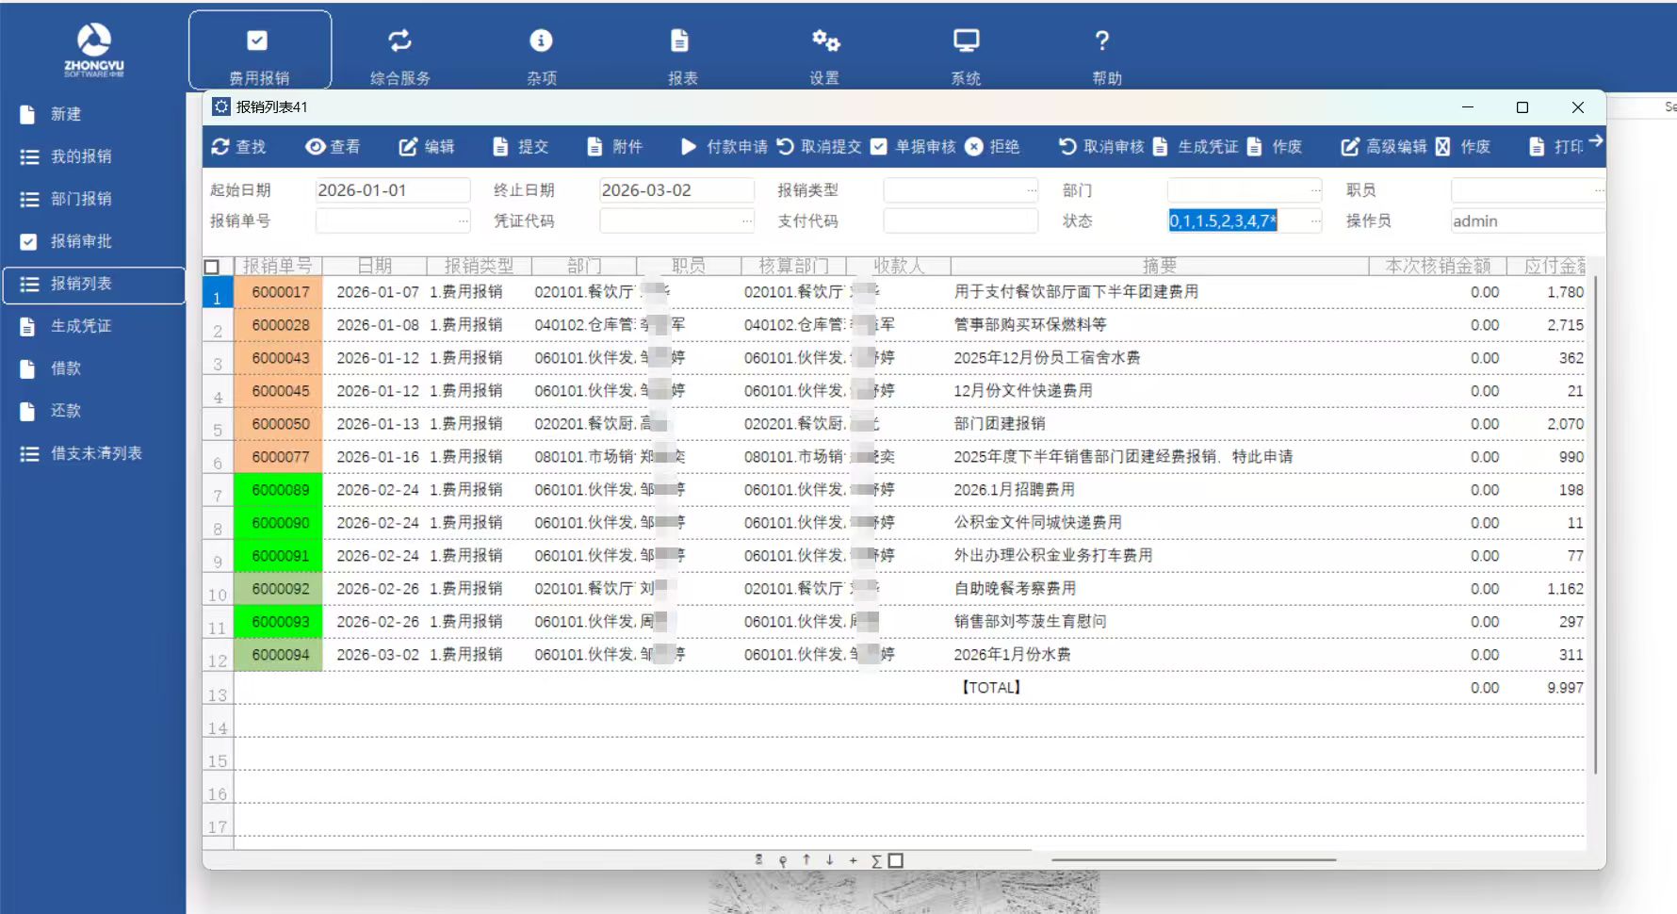Toggle the square checkbox beside sigma icon
The image size is (1677, 914).
click(x=896, y=860)
